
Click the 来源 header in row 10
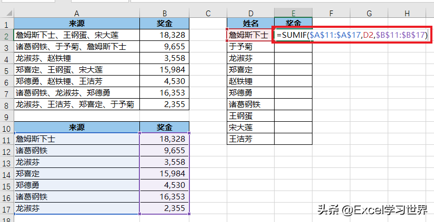click(x=77, y=128)
